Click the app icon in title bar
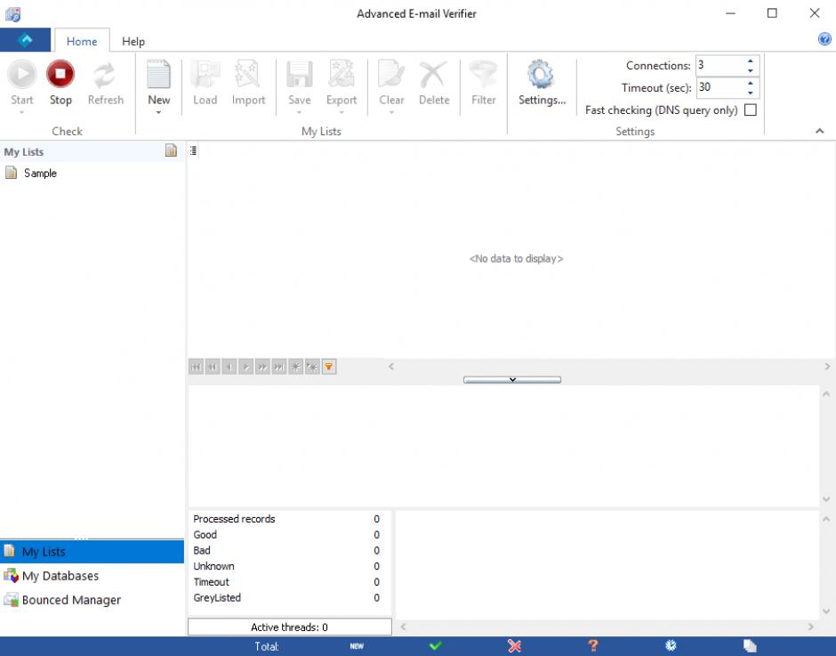Viewport: 836px width, 656px height. pyautogui.click(x=12, y=14)
